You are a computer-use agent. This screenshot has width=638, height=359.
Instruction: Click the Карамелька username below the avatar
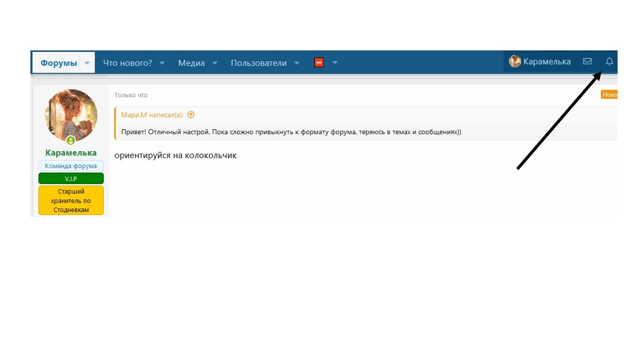(71, 153)
